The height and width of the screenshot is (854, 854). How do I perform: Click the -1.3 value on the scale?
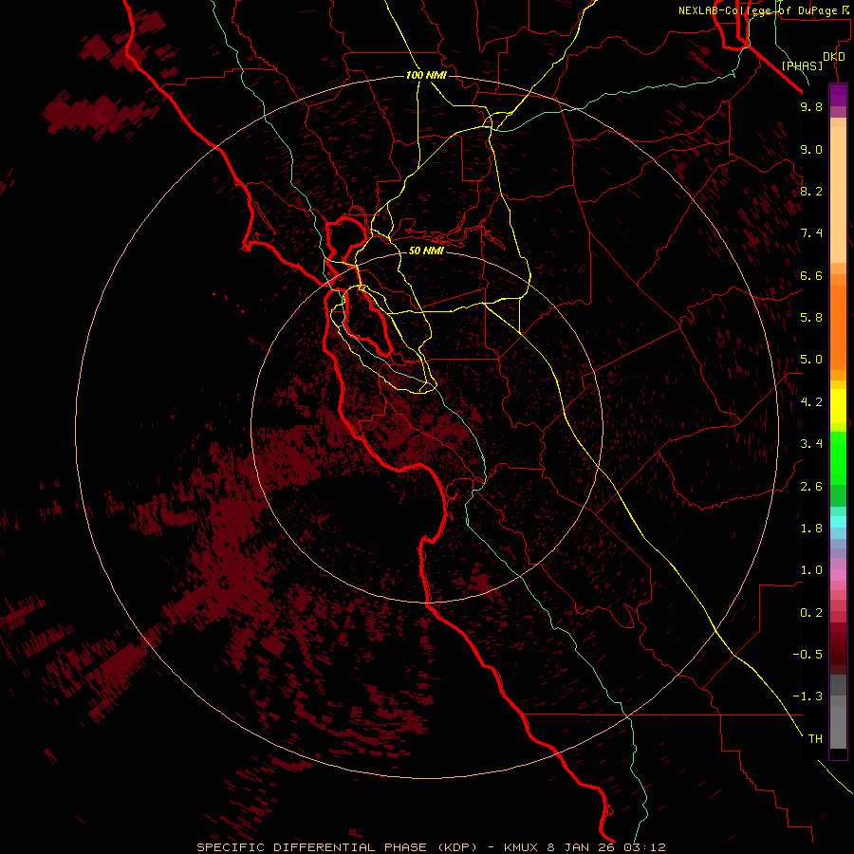click(808, 696)
